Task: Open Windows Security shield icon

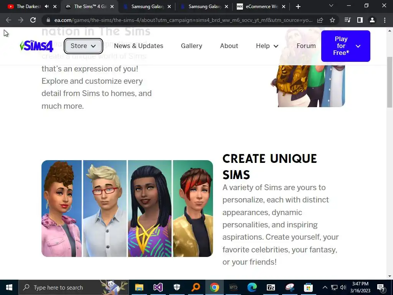Action: point(177,287)
